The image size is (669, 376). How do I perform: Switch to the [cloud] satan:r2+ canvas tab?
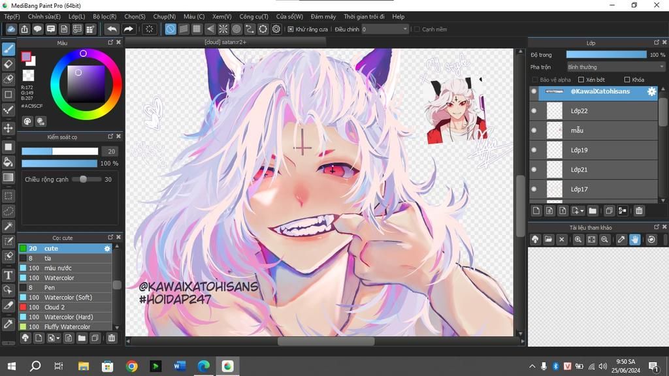pos(225,42)
